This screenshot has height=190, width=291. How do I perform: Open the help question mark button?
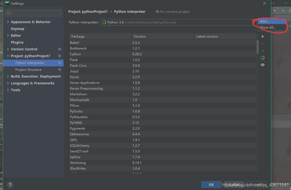click(x=10, y=185)
